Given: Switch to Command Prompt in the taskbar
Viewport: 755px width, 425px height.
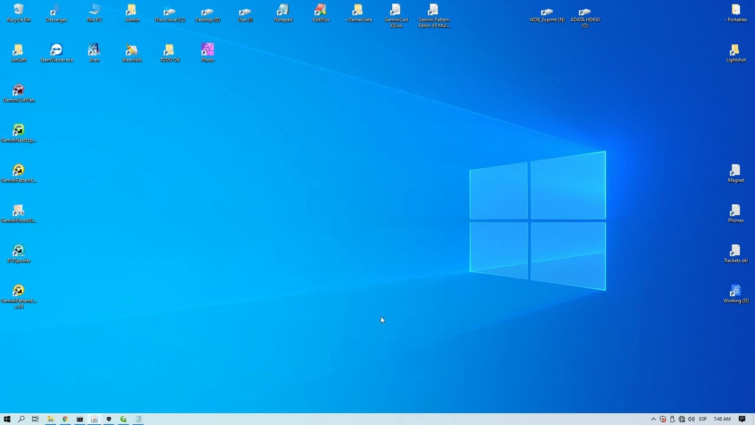Looking at the screenshot, I should point(80,419).
